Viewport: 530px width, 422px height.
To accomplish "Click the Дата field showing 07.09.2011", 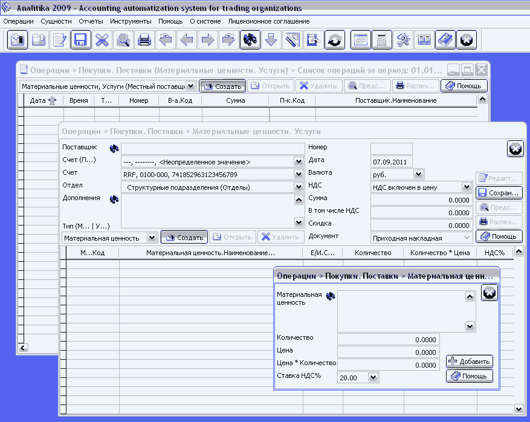I will [x=392, y=162].
